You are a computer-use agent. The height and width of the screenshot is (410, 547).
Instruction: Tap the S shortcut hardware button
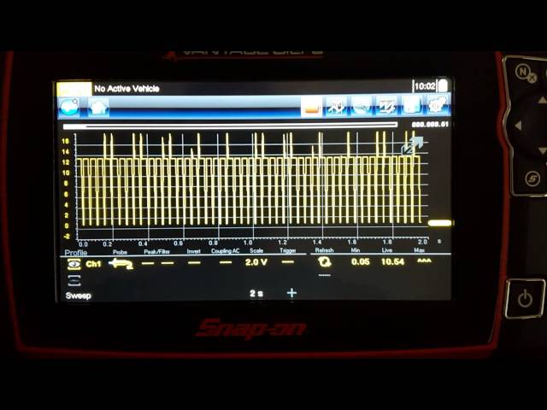pos(532,179)
